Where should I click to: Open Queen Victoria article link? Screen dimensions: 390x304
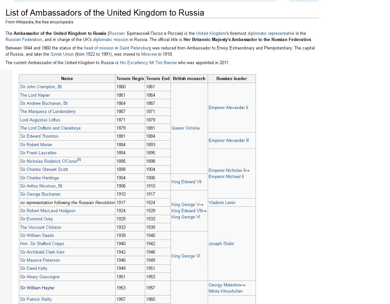[186, 128]
